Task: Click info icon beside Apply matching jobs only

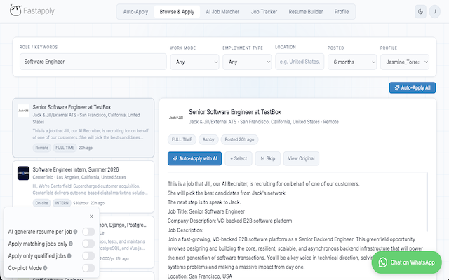Action: click(x=71, y=244)
